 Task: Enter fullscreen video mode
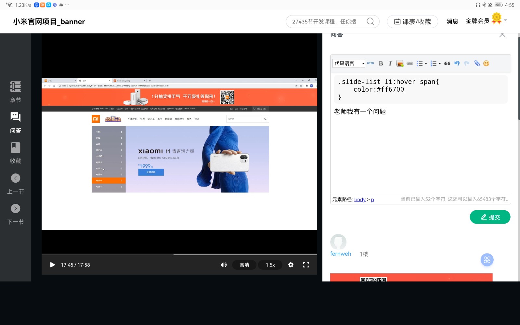coord(306,265)
